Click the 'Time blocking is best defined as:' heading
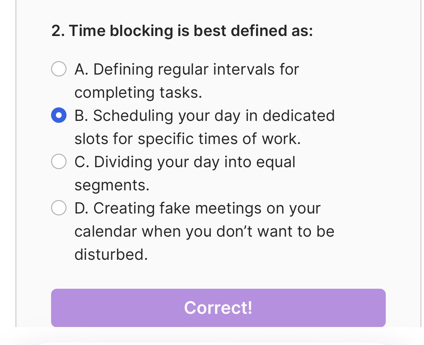Screen dimensions: 424x345 (x=190, y=31)
